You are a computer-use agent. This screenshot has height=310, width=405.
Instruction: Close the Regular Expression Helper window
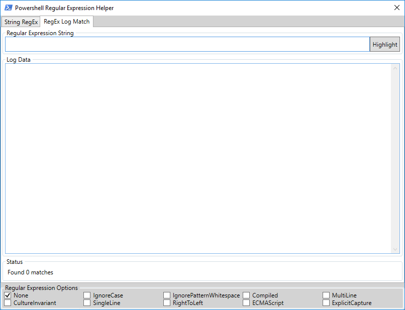pyautogui.click(x=396, y=8)
